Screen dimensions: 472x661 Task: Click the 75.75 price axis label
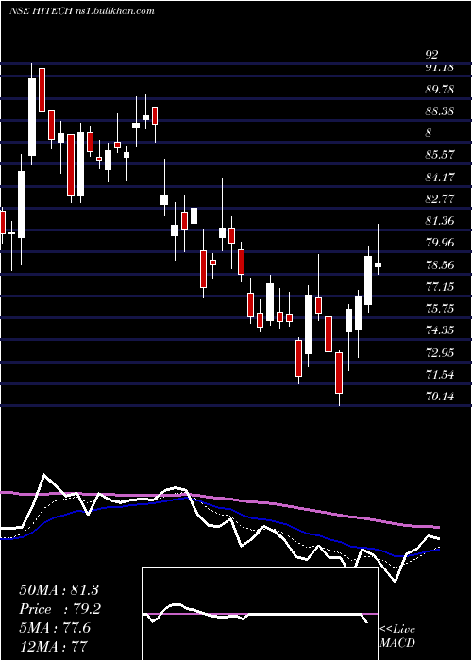click(440, 309)
